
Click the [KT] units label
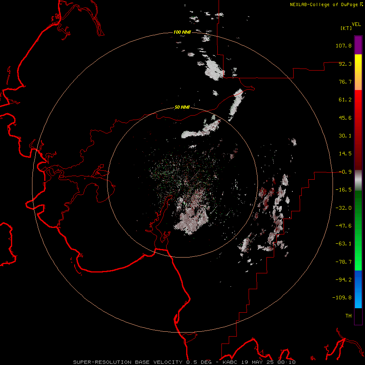(346, 28)
